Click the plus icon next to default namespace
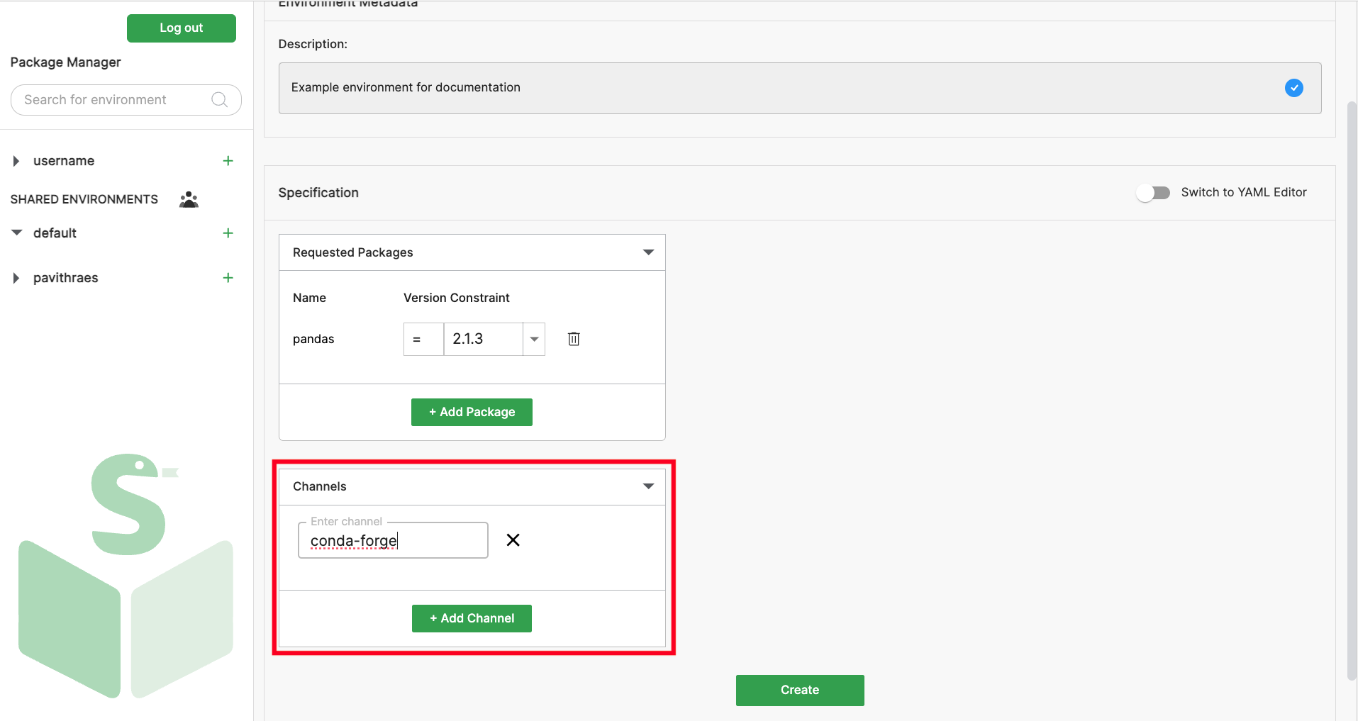 click(x=228, y=233)
